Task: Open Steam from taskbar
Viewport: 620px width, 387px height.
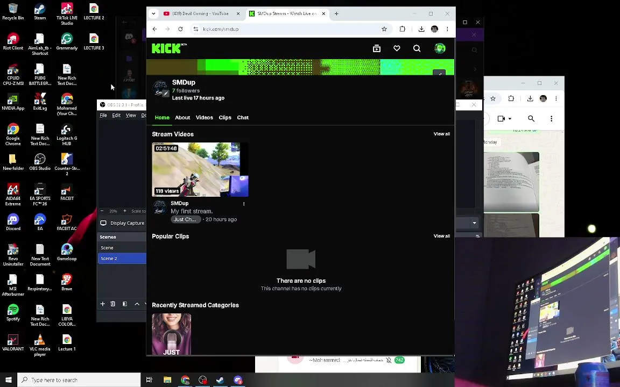Action: pyautogui.click(x=220, y=380)
